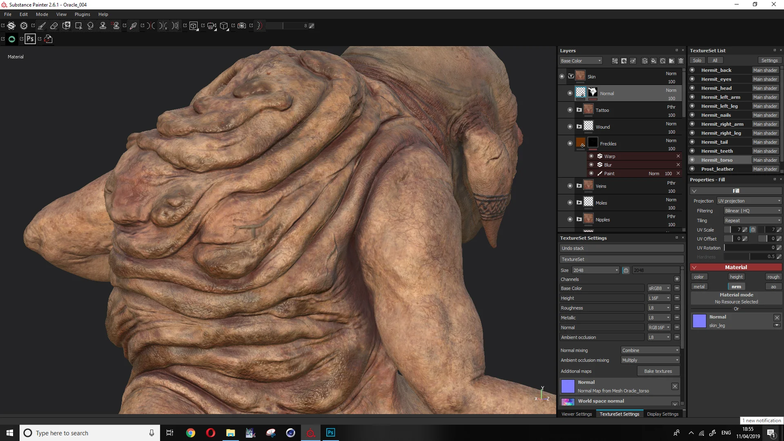
Task: Toggle visibility of the Veins layer
Action: [570, 186]
